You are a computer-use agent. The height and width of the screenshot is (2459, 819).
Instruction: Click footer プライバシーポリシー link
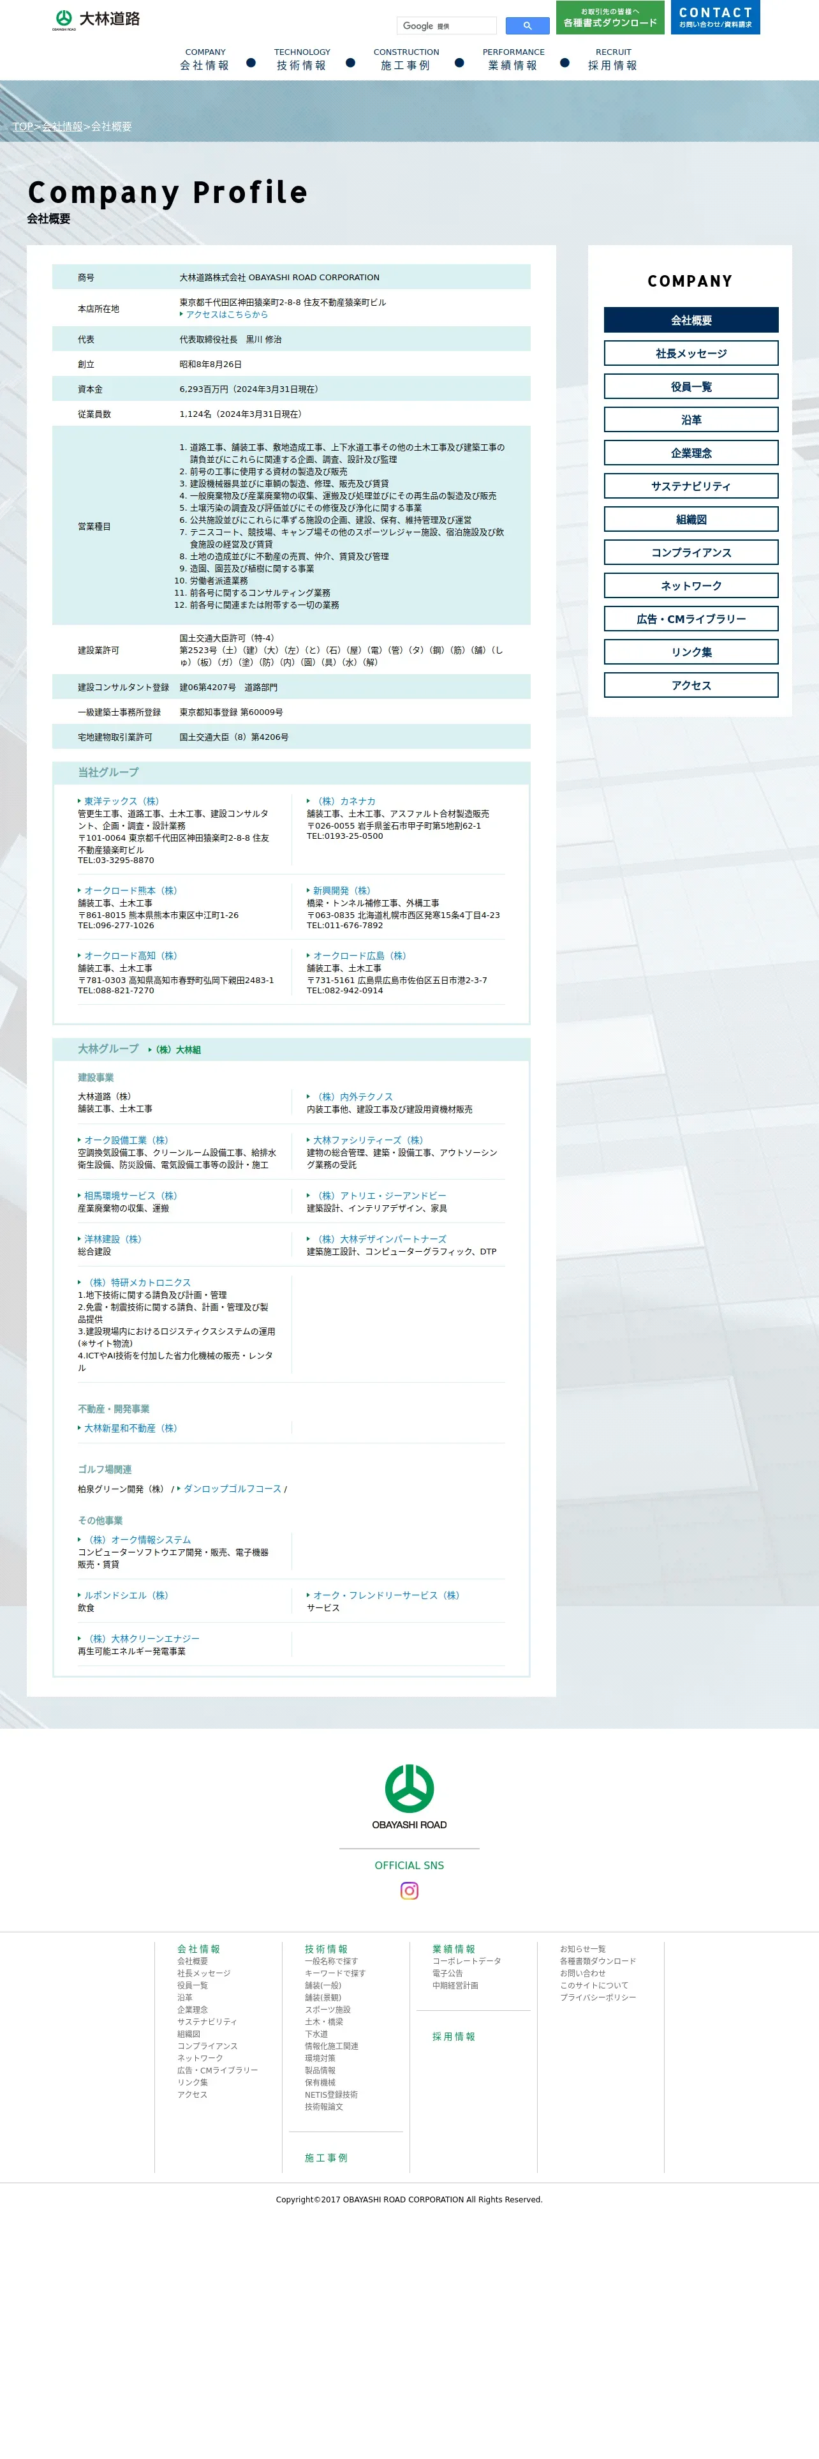pos(598,1997)
